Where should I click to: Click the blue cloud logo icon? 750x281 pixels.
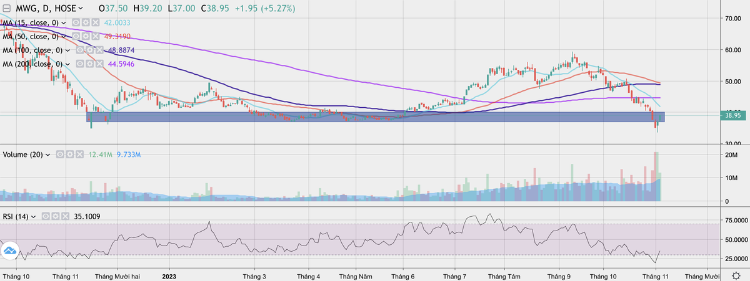[10, 251]
